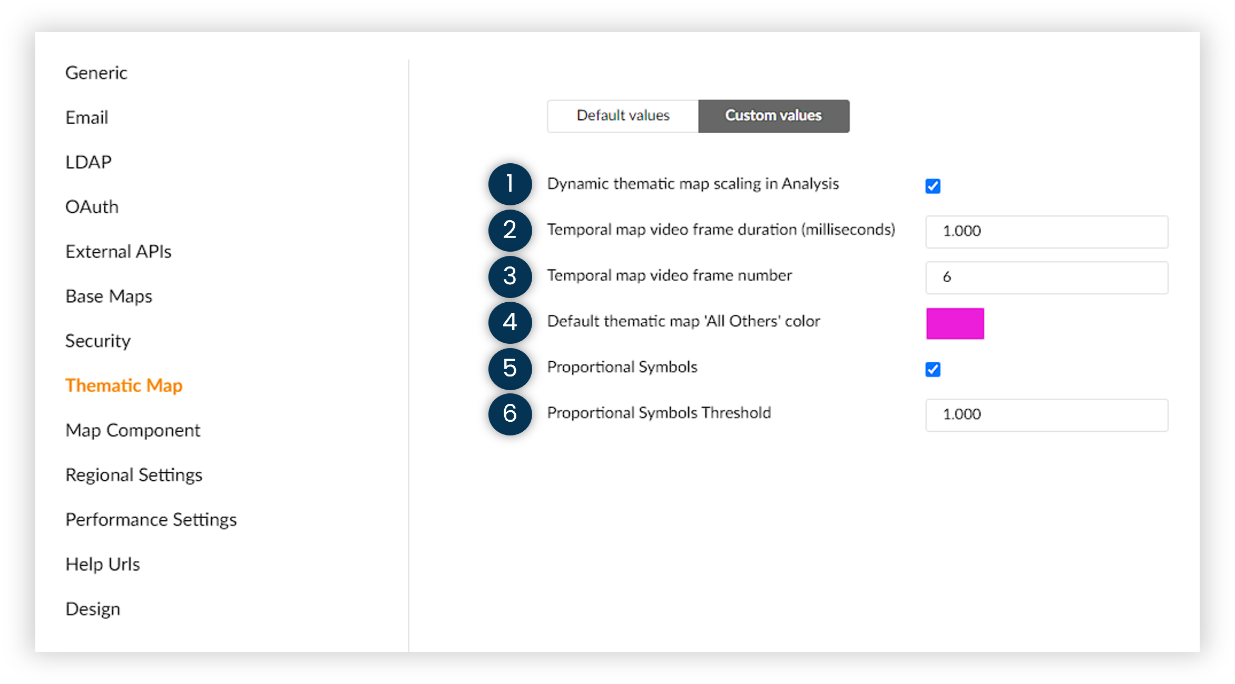Open Map Component settings
The height and width of the screenshot is (684, 1235).
click(x=132, y=430)
